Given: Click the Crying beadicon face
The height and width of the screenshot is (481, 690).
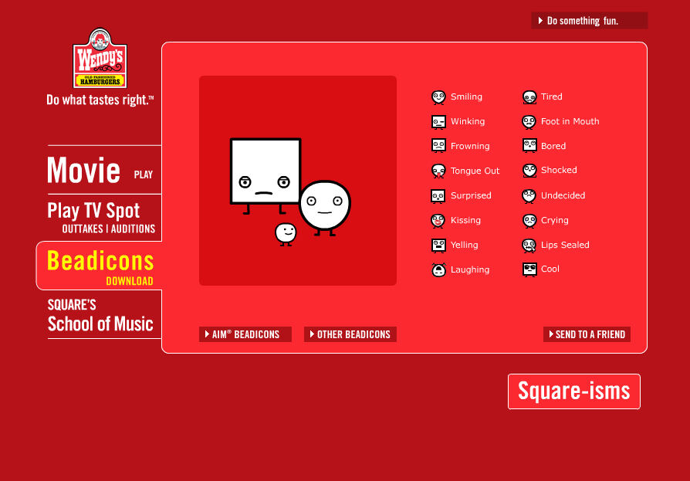Looking at the screenshot, I should 529,221.
